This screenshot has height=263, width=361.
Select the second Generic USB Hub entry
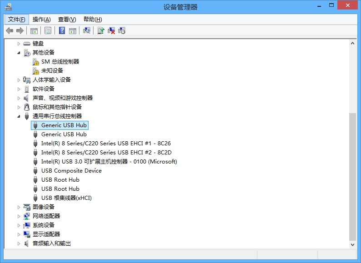pyautogui.click(x=64, y=134)
